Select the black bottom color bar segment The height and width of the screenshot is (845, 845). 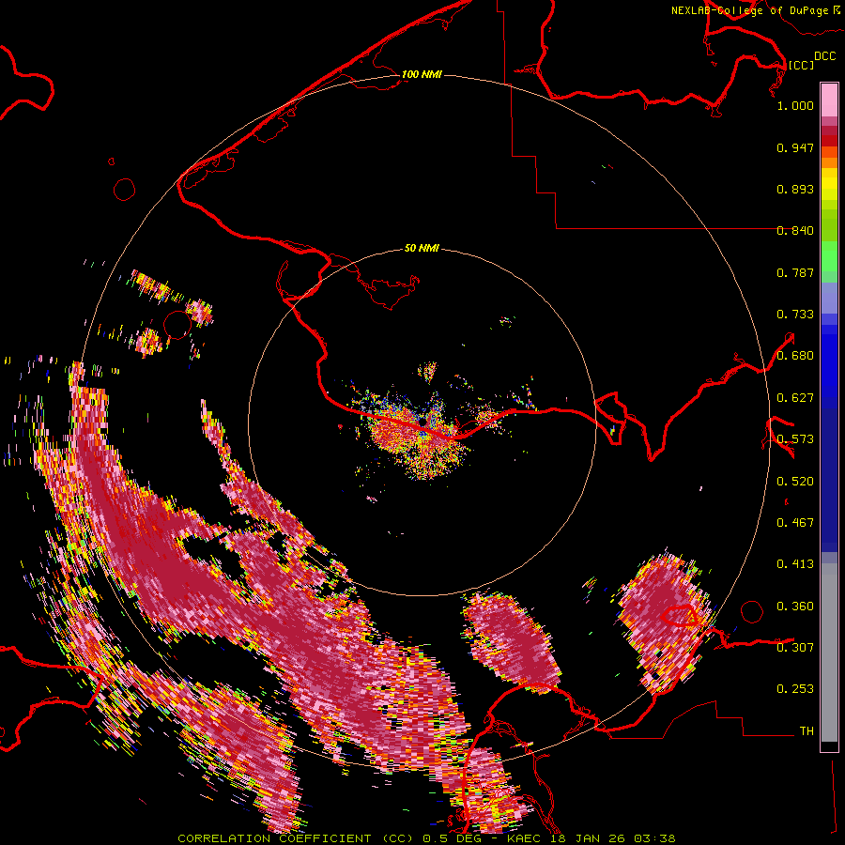coord(829,745)
